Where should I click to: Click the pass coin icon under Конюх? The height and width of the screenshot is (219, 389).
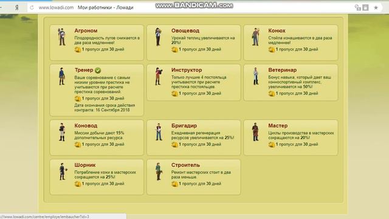272,49
